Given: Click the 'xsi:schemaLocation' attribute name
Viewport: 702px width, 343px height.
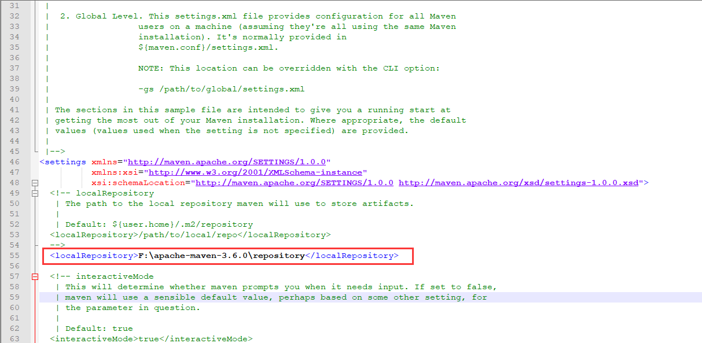Looking at the screenshot, I should click(138, 183).
